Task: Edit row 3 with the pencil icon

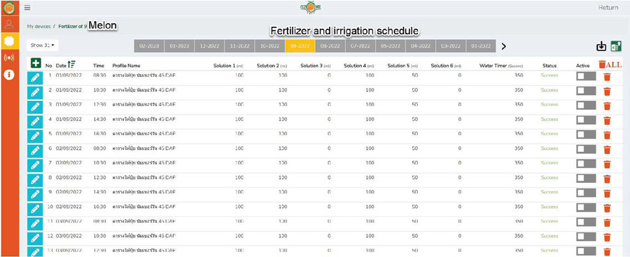Action: tap(35, 106)
